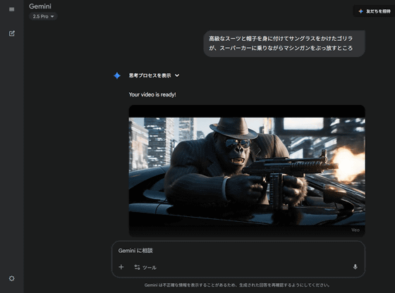Click the Gemini sparkle icon beside the response
This screenshot has height=293, width=395.
point(117,75)
